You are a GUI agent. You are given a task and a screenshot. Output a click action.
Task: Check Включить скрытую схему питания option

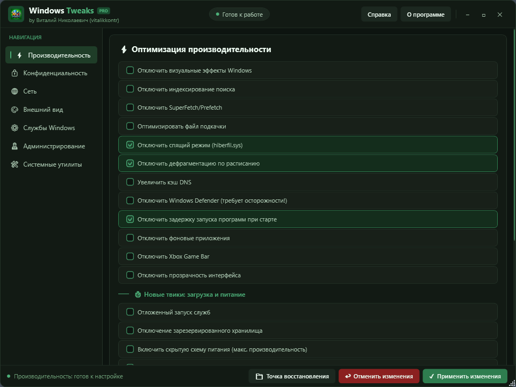[130, 349]
